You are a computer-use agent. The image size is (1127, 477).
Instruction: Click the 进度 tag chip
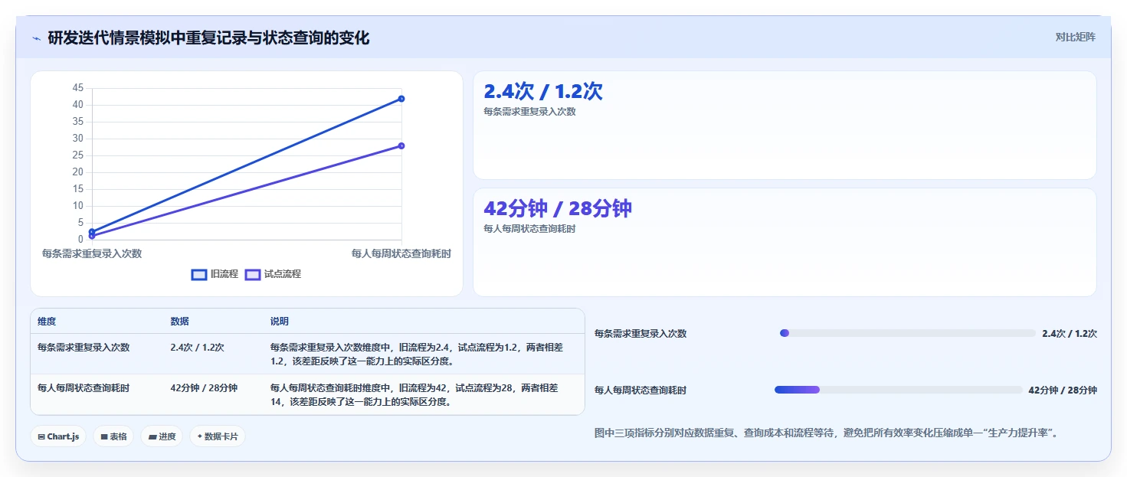[x=162, y=436]
